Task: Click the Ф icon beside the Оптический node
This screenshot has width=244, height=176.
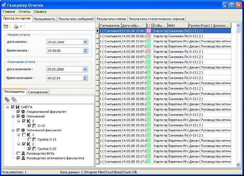Action: tap(23, 116)
